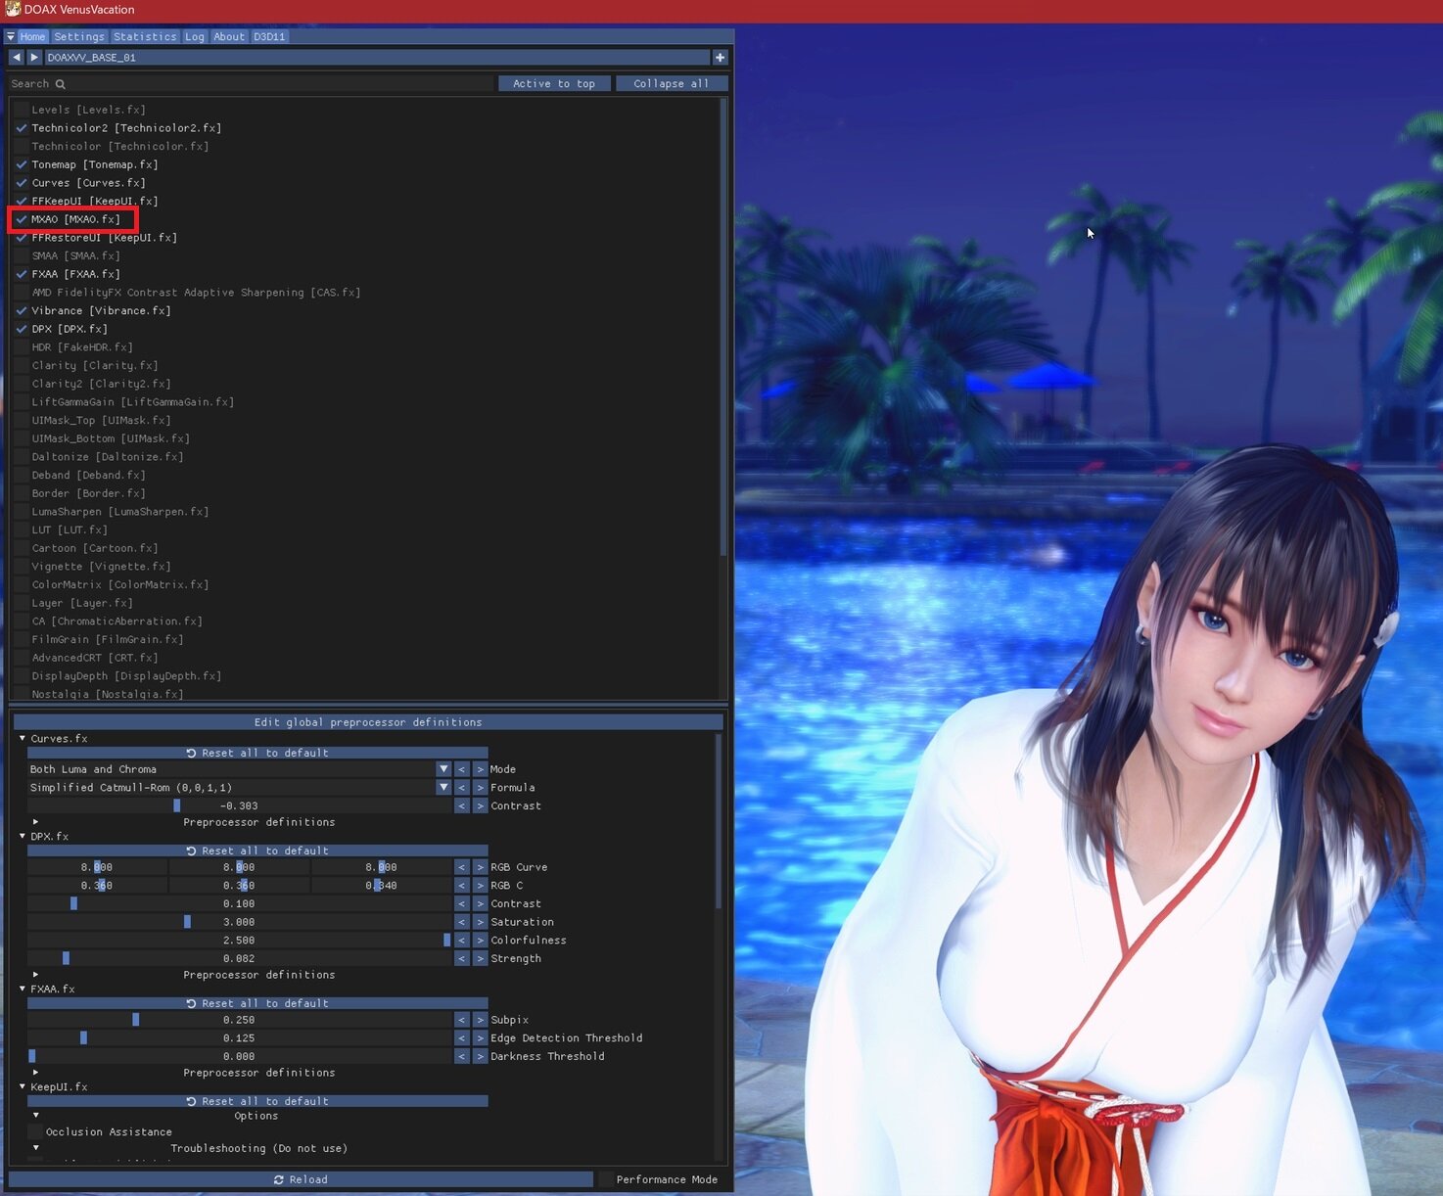This screenshot has width=1443, height=1196.
Task: Toggle the MXAO effect checkbox
Action: (x=21, y=219)
